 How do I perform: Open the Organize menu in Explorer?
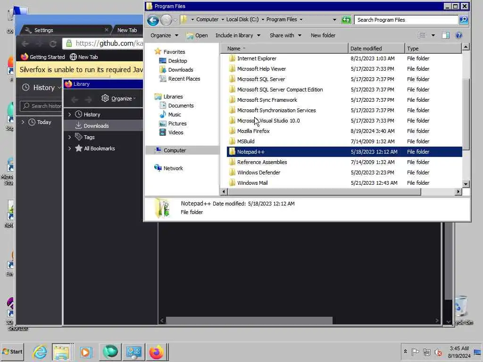[164, 35]
